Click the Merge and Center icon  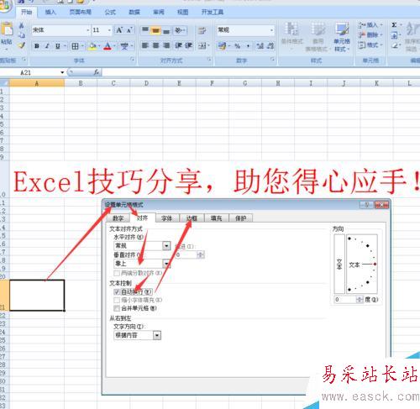click(x=202, y=45)
